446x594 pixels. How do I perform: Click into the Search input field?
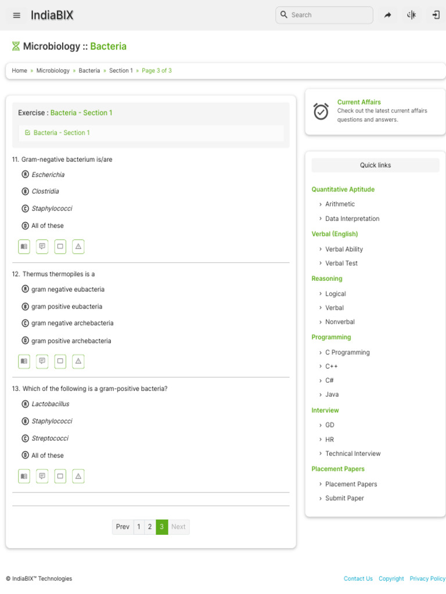coord(329,15)
